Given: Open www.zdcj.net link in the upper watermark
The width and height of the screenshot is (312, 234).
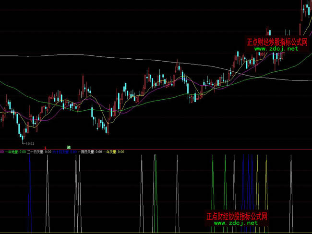Looking at the screenshot, I should (276, 49).
